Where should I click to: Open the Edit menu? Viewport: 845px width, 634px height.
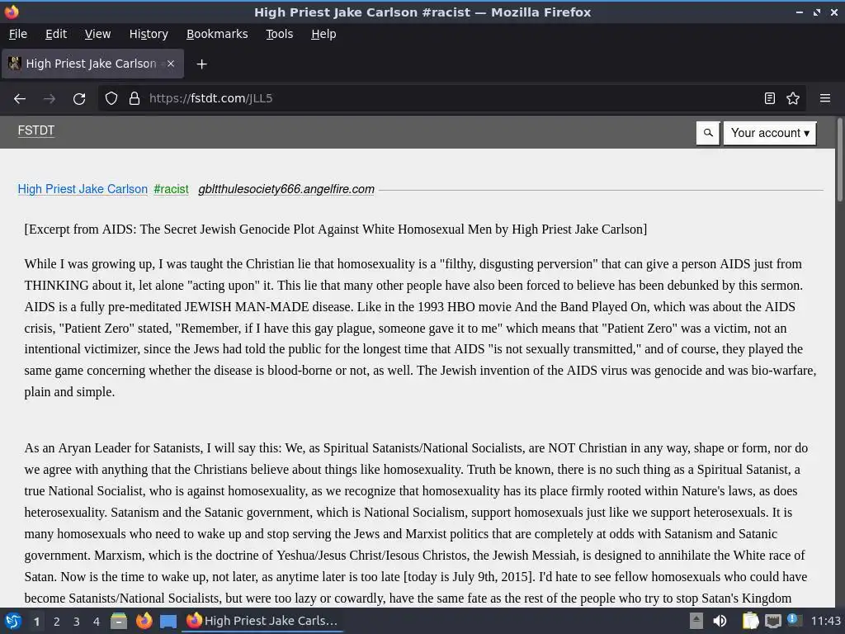click(x=56, y=34)
